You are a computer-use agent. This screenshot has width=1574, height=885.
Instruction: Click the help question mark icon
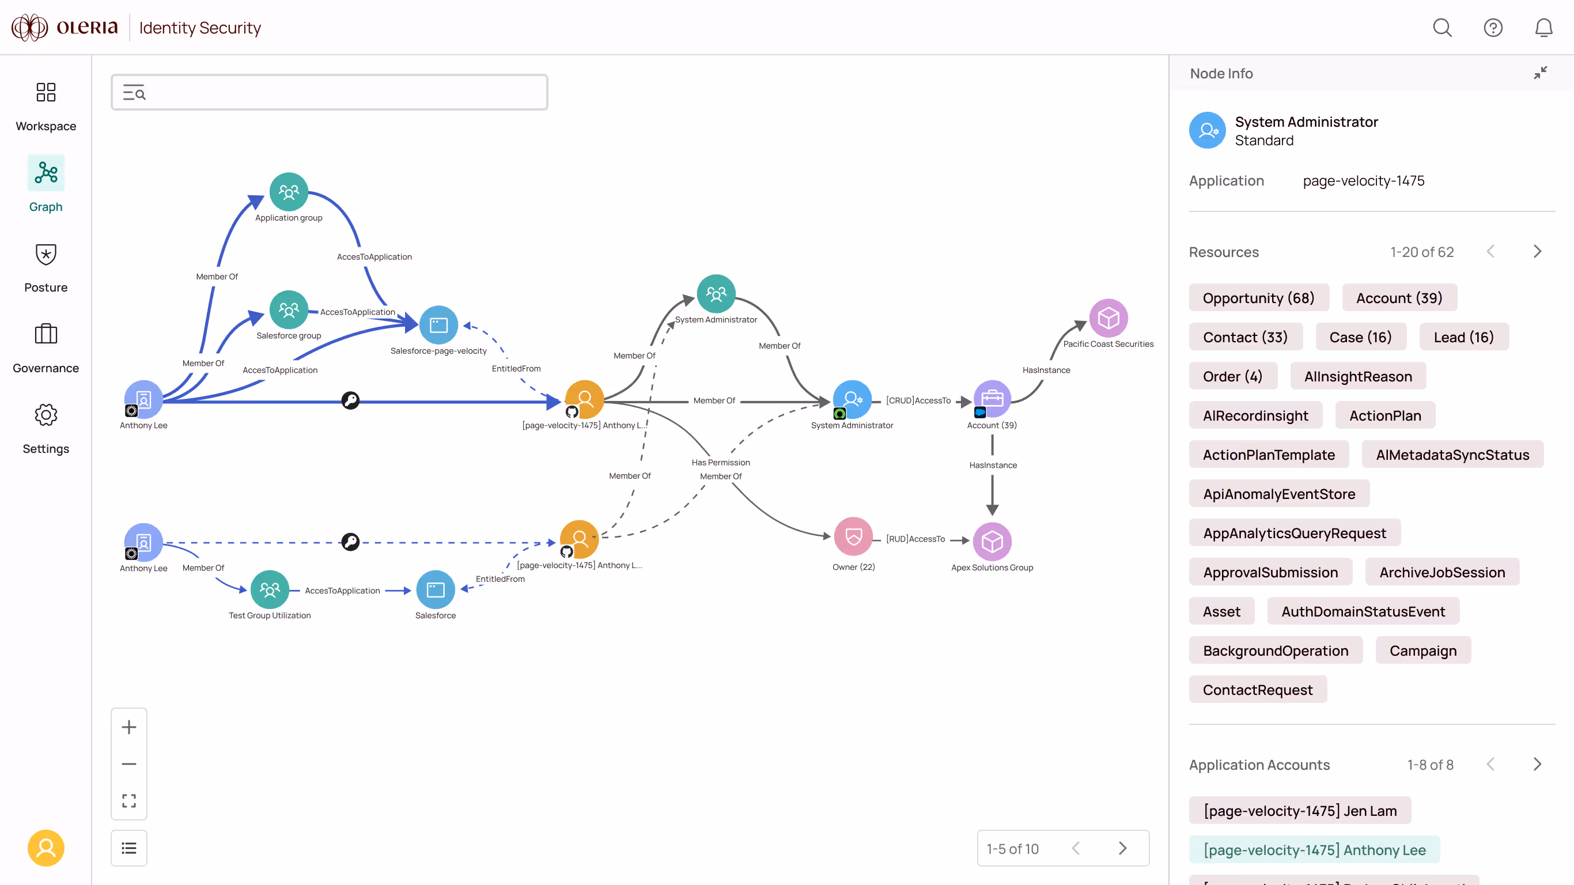(x=1493, y=28)
